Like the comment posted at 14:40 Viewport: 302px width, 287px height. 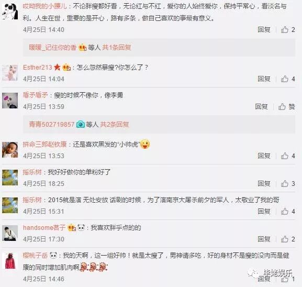coord(285,30)
